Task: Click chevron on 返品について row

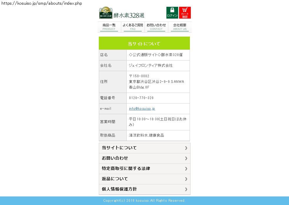Action: [186, 179]
